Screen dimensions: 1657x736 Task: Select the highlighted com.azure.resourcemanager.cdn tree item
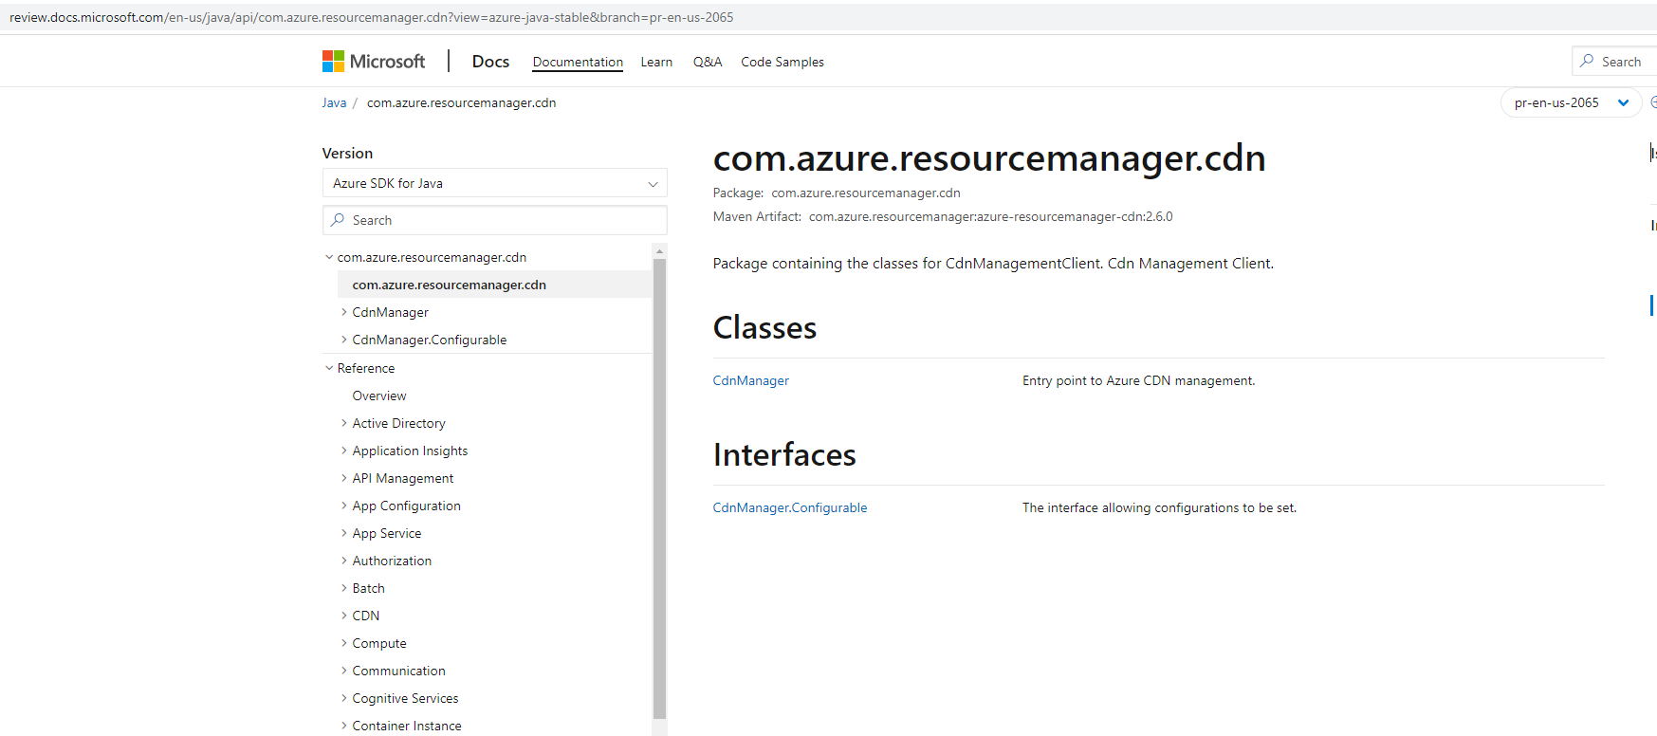tap(494, 285)
